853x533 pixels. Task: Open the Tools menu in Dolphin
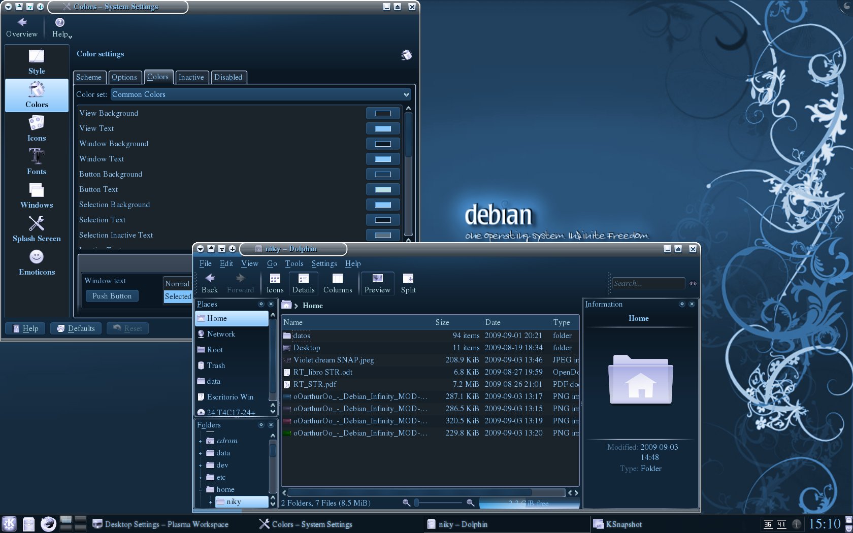pyautogui.click(x=294, y=263)
